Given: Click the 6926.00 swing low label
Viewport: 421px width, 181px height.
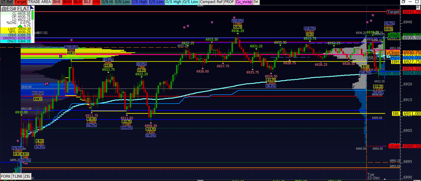Looking at the screenshot, I should [x=202, y=71].
